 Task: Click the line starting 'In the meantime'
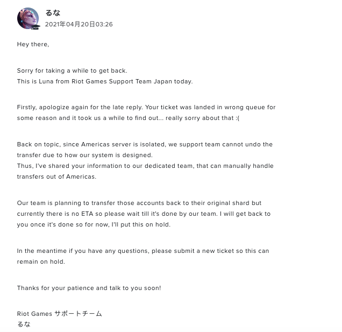point(143,251)
